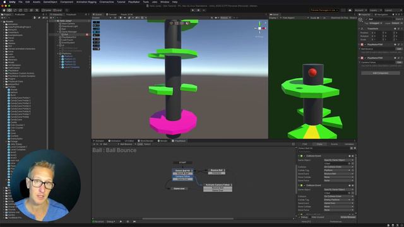Open the PlayMaker menu in menu bar

click(134, 2)
